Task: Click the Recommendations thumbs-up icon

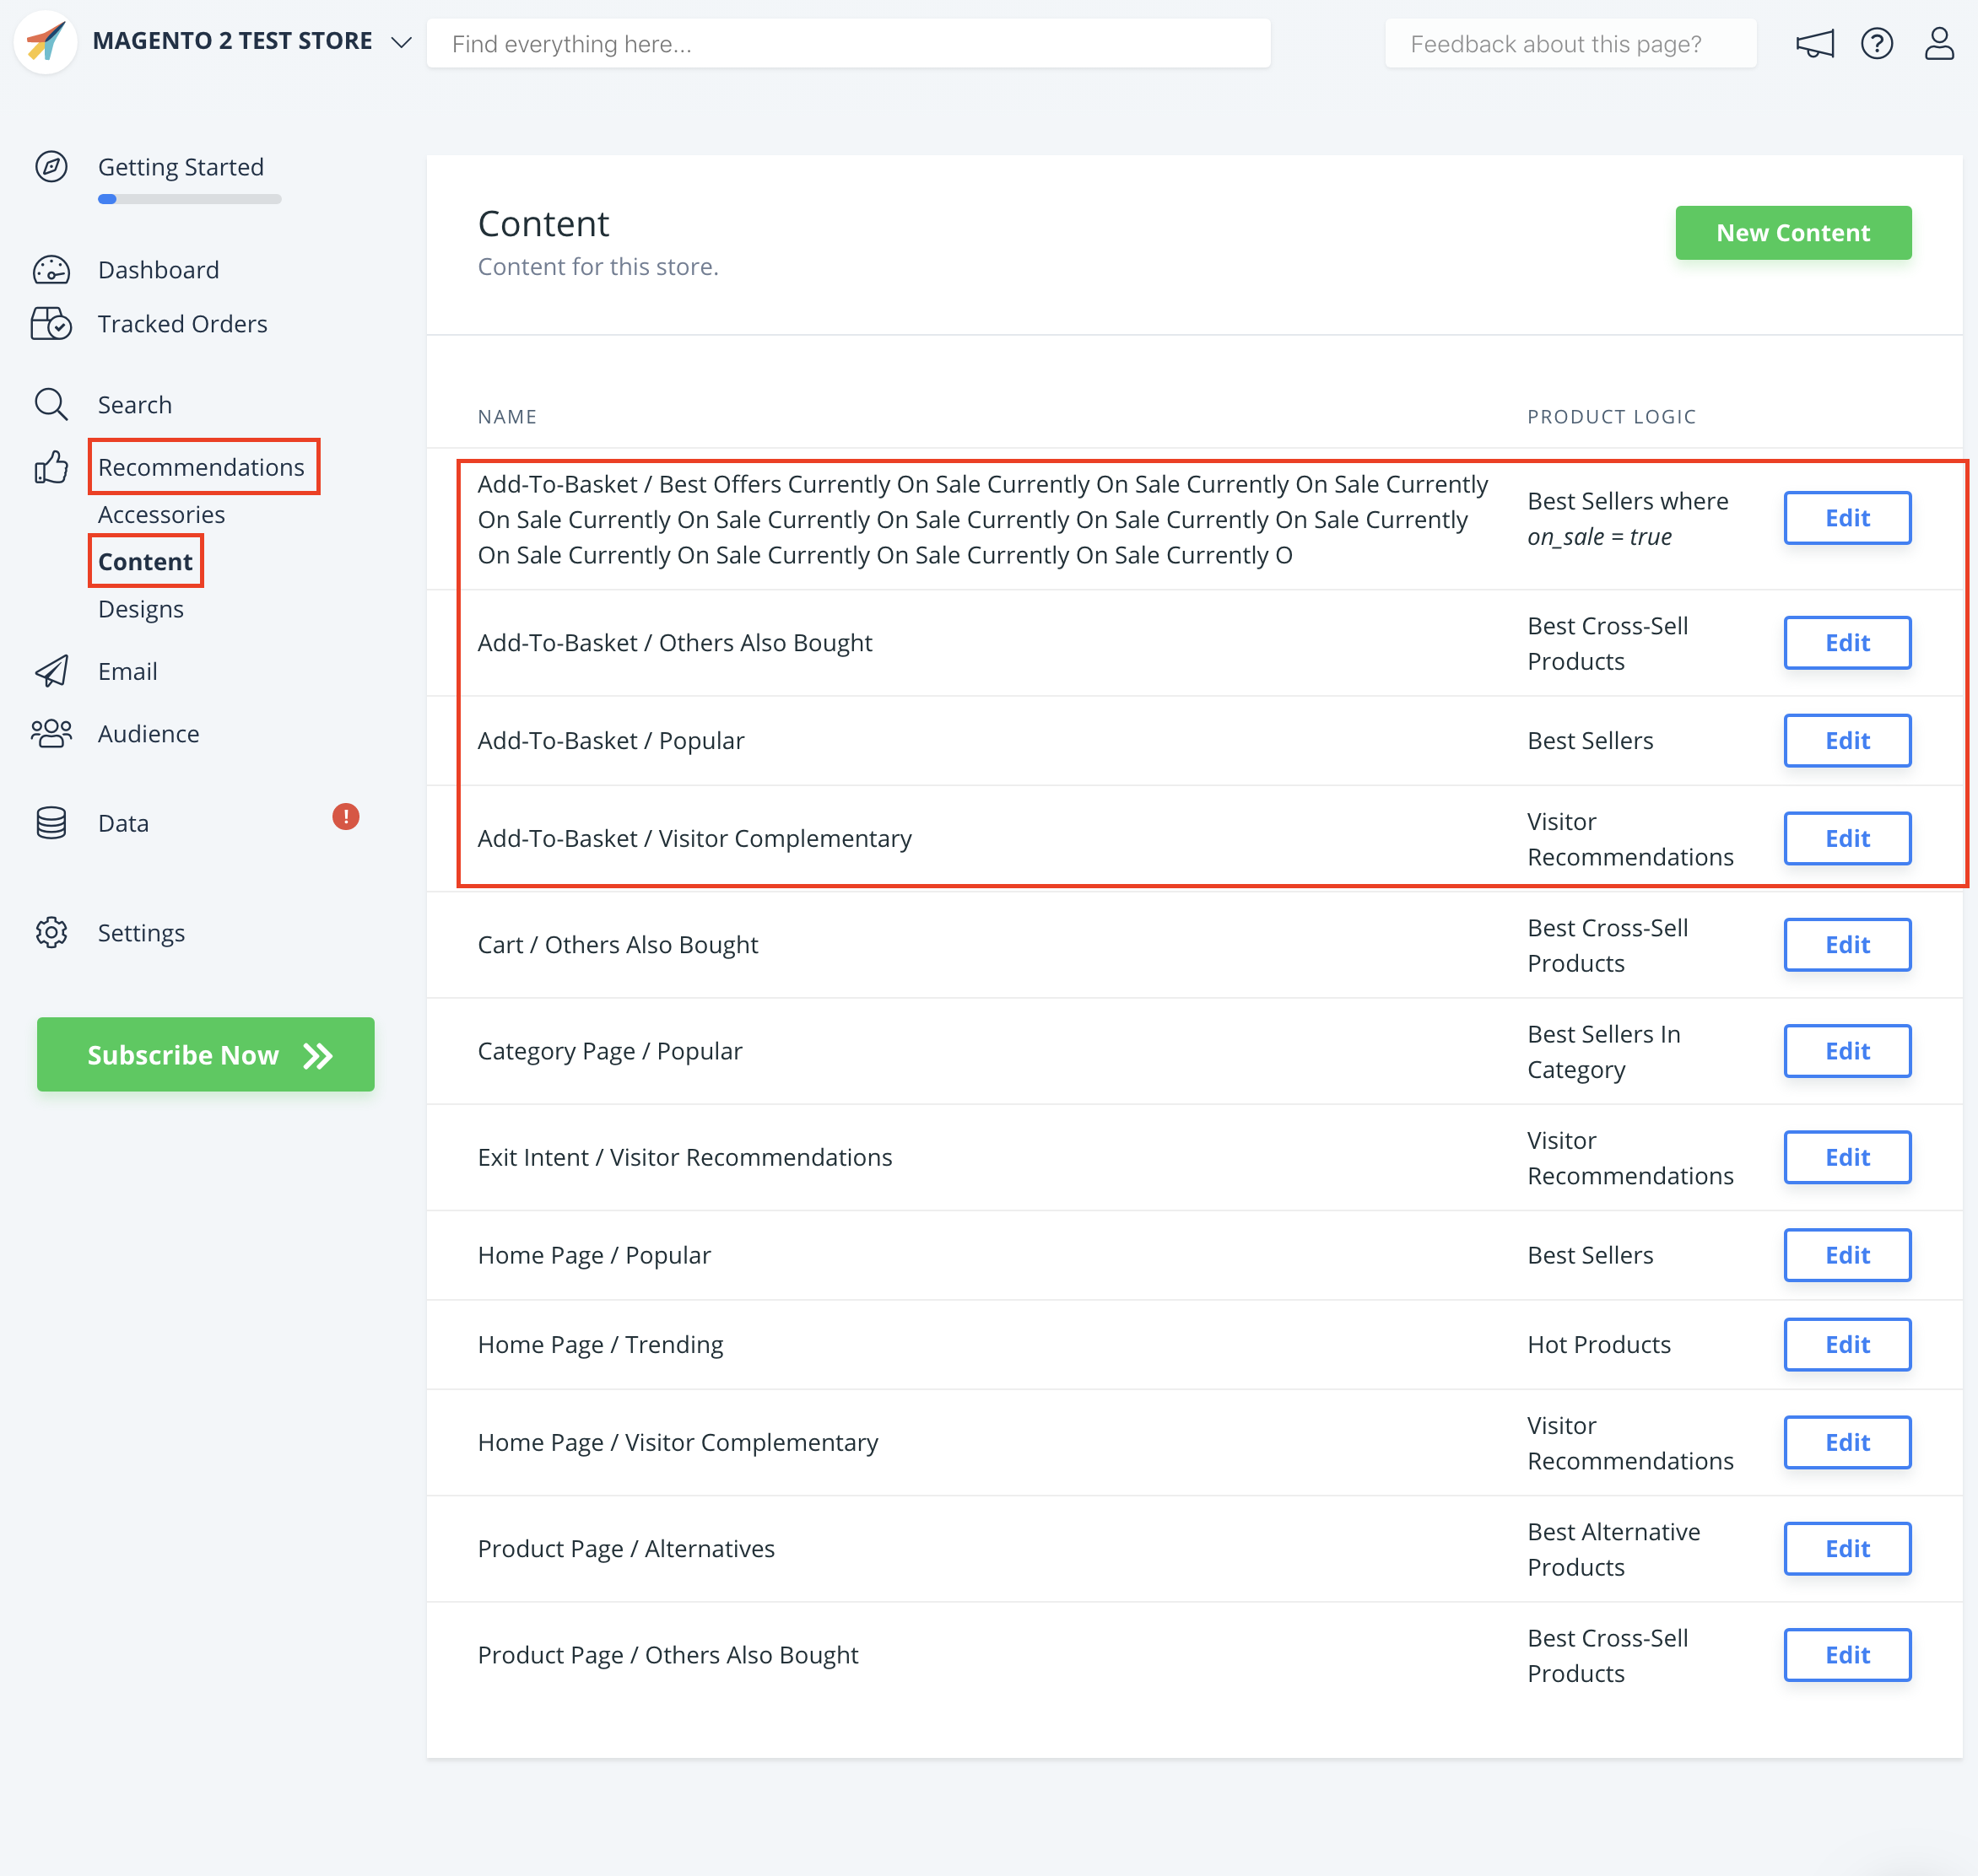Action: click(x=51, y=467)
